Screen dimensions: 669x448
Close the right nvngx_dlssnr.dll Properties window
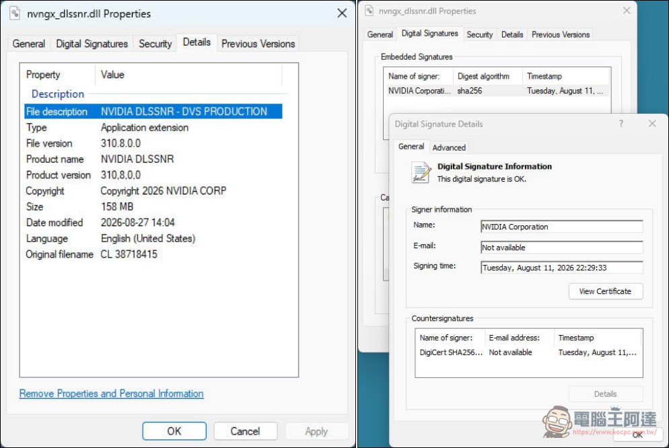click(x=627, y=11)
